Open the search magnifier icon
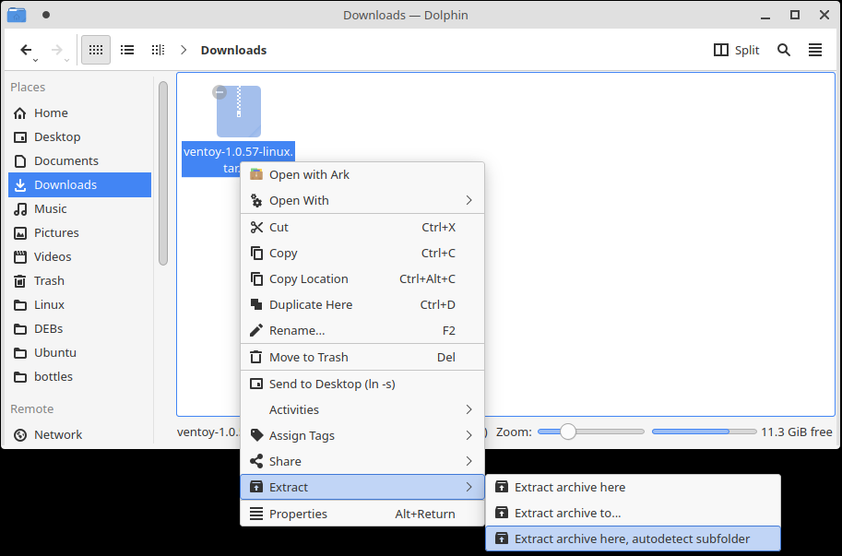The height and width of the screenshot is (556, 842). pos(784,50)
